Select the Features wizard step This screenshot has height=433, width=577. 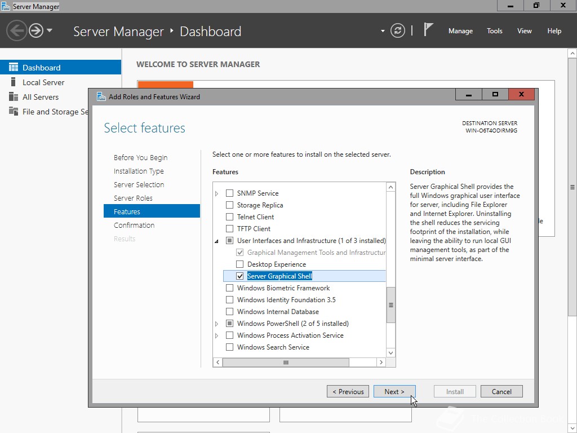click(x=152, y=211)
